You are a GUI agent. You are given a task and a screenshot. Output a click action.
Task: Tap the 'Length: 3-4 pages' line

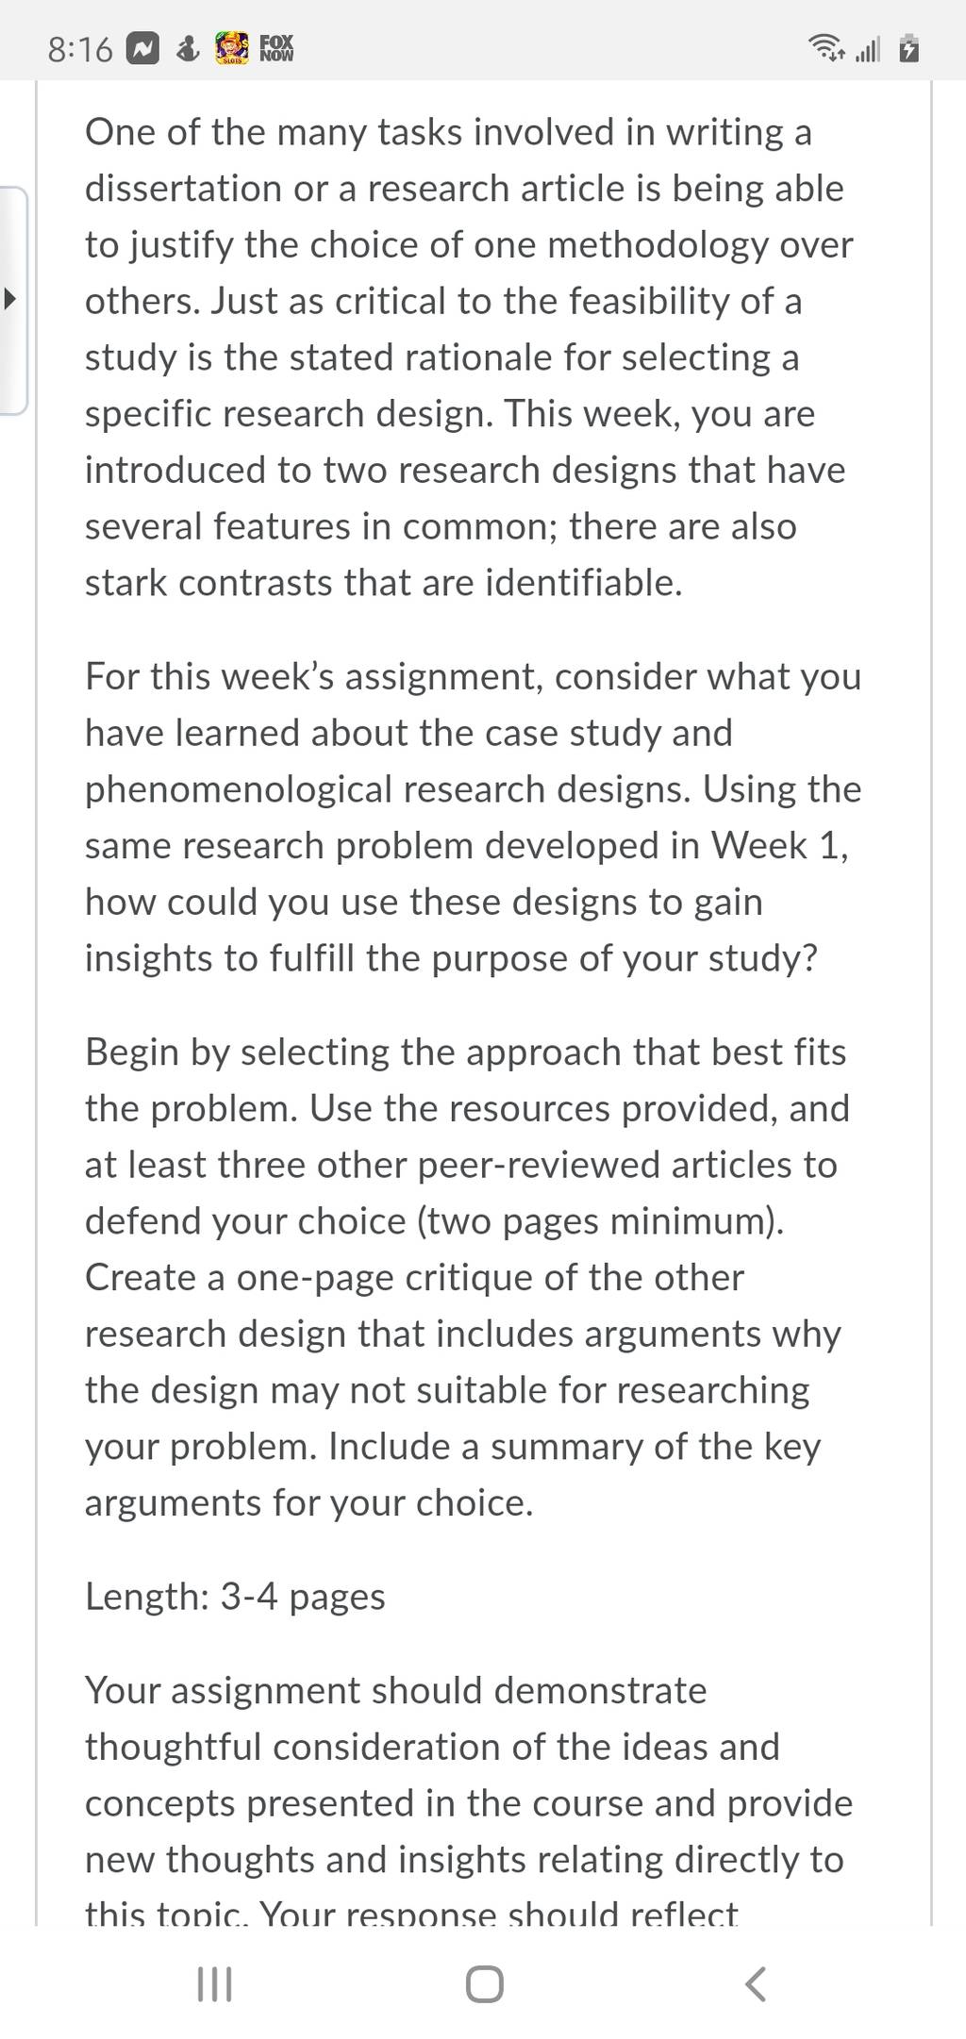pos(235,1597)
